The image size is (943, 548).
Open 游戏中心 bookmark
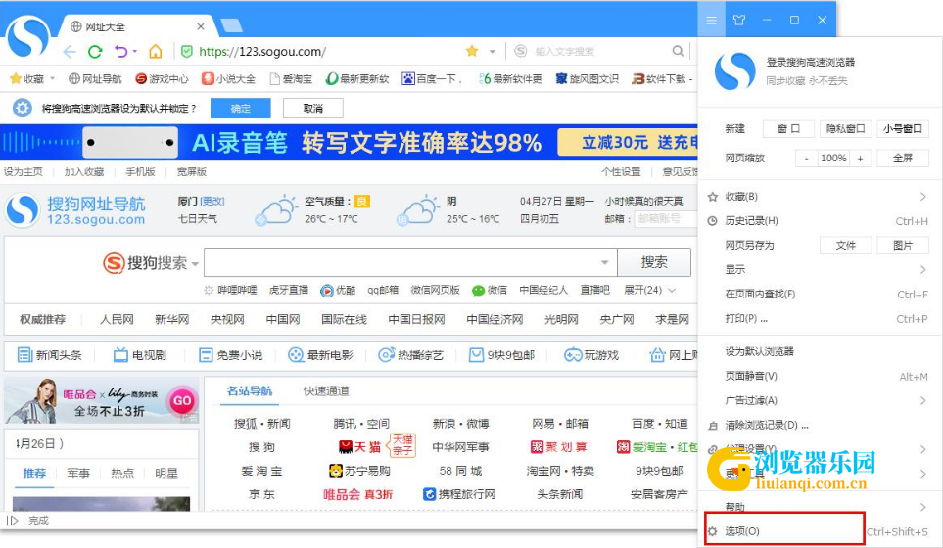tap(162, 78)
